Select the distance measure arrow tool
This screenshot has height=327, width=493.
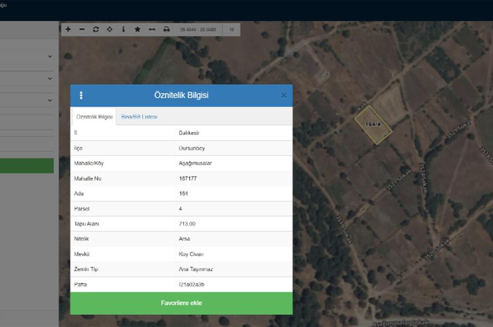(x=152, y=30)
